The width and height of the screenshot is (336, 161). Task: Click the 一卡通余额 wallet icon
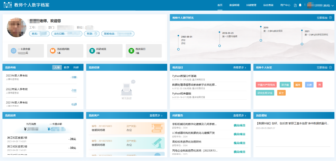pos(14,51)
